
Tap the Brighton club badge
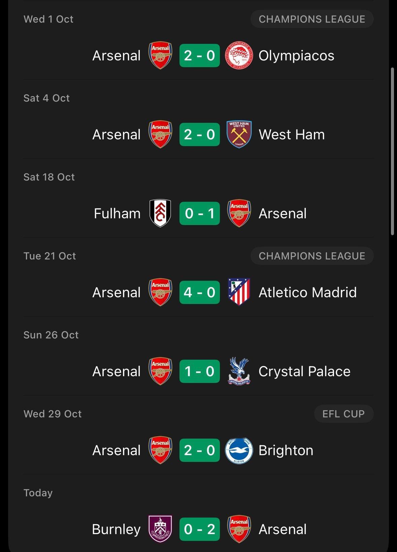(239, 450)
